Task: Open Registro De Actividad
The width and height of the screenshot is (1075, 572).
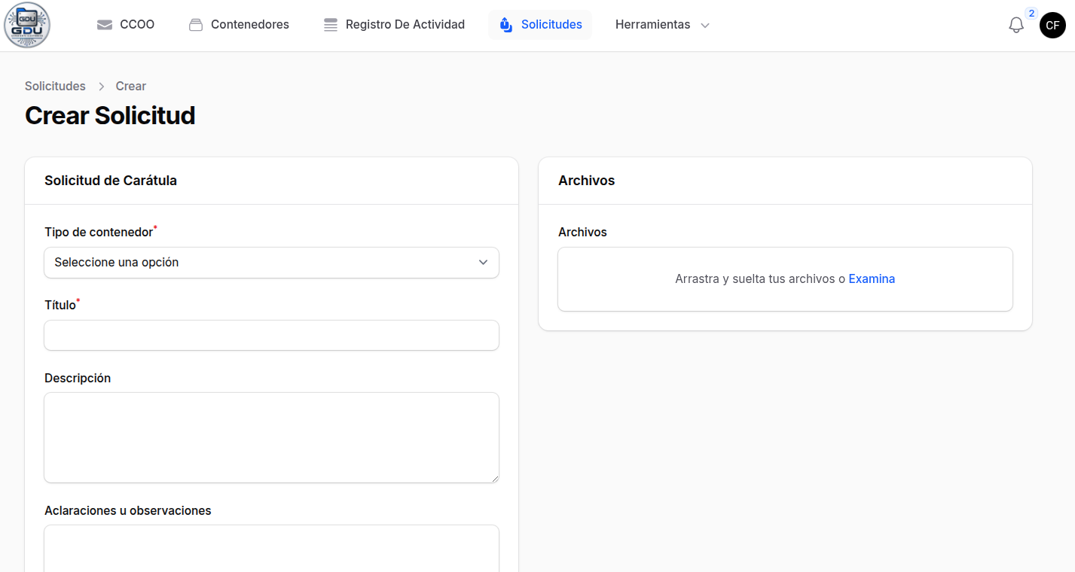Action: click(394, 25)
